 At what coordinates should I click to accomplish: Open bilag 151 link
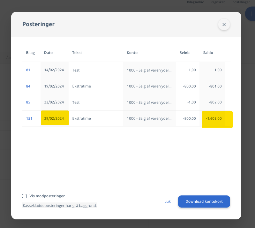(x=29, y=118)
